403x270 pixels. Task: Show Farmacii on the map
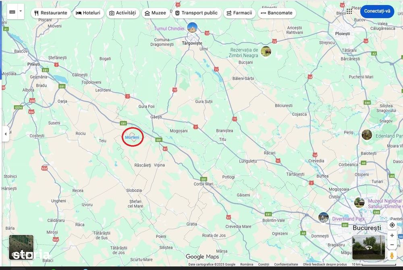pyautogui.click(x=239, y=13)
